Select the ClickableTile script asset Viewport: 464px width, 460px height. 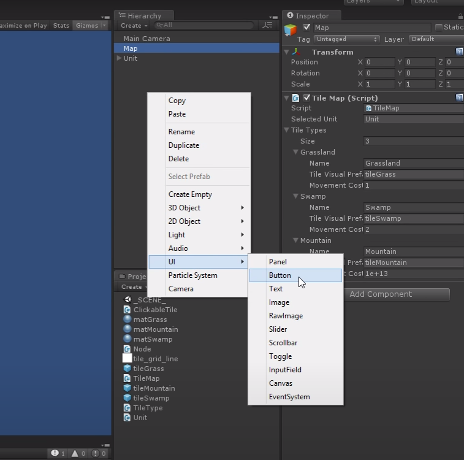pos(150,310)
